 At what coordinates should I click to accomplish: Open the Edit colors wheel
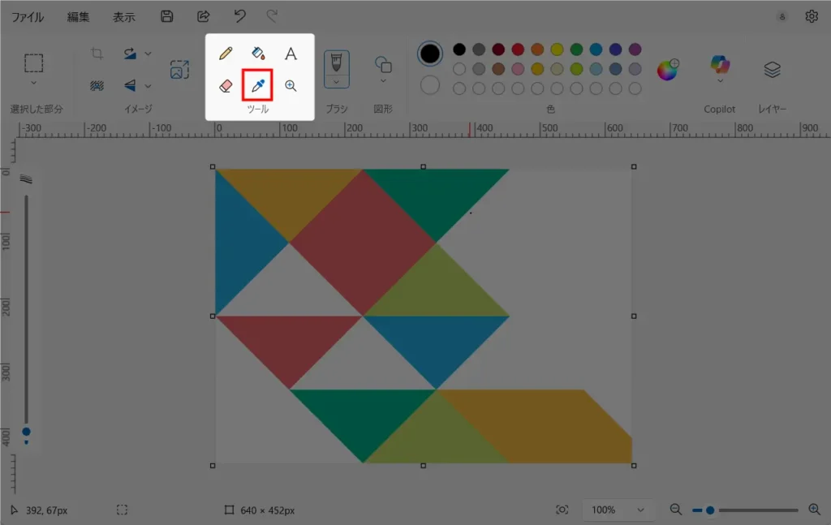point(668,70)
